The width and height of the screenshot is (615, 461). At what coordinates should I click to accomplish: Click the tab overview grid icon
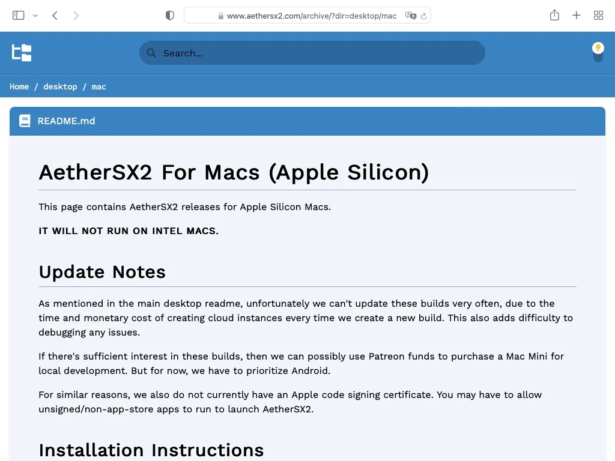click(x=598, y=15)
